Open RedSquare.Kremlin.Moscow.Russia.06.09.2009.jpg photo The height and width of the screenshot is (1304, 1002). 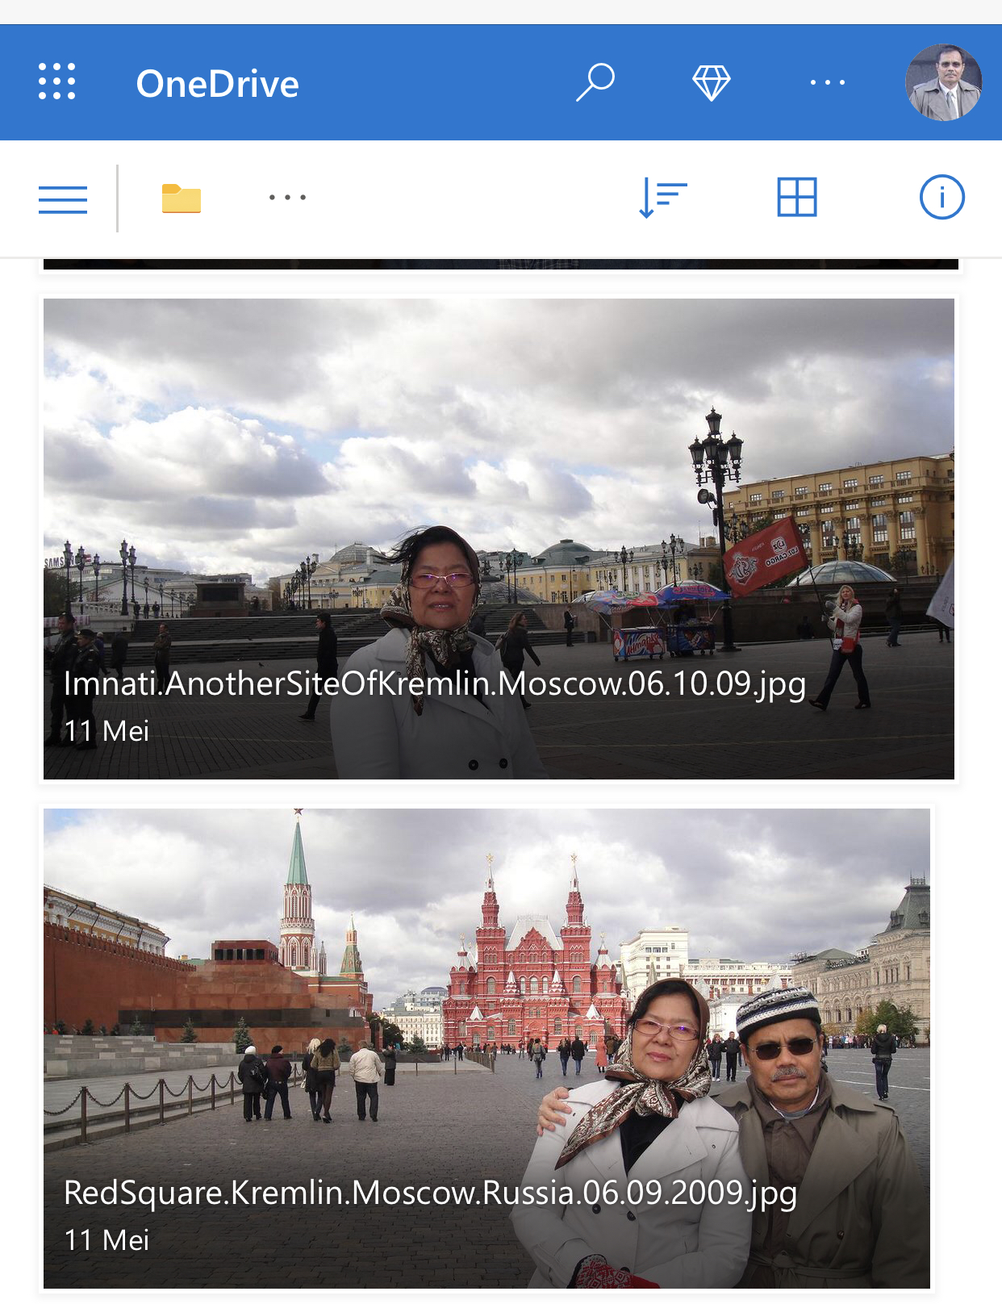(x=486, y=1048)
